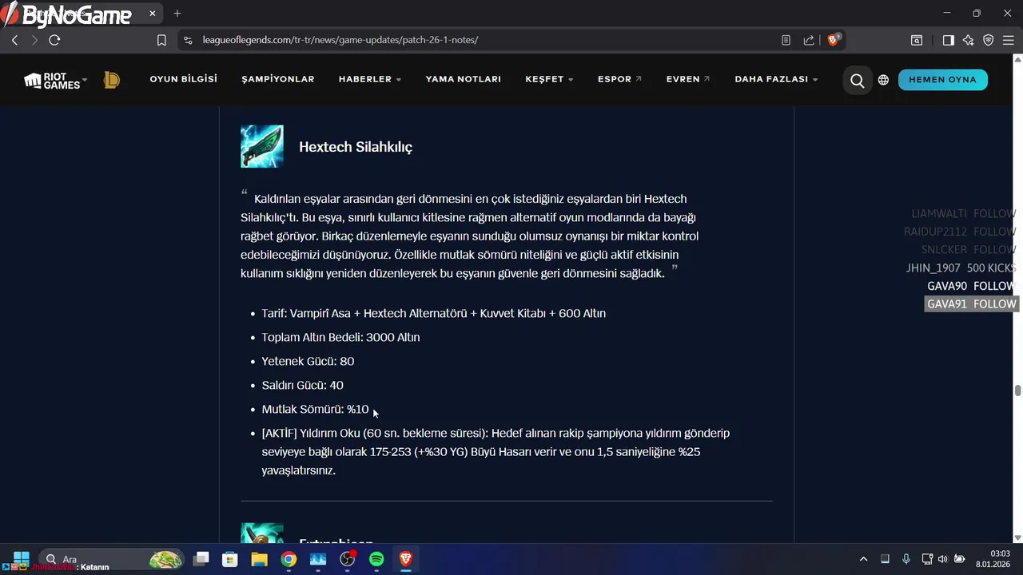The image size is (1023, 575).
Task: Click the battery tray icon
Action: pyautogui.click(x=958, y=559)
